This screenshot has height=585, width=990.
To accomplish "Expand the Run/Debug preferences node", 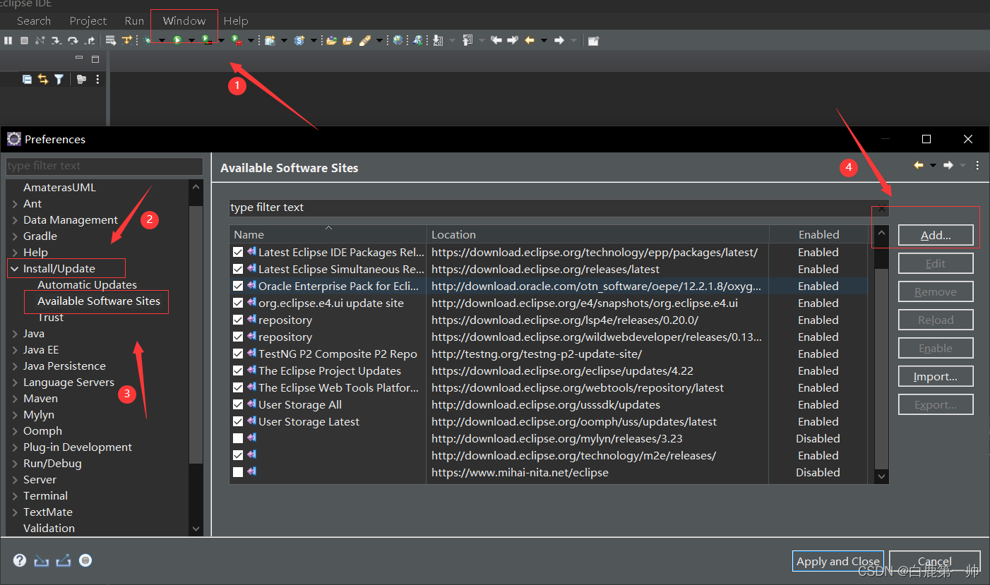I will point(15,464).
